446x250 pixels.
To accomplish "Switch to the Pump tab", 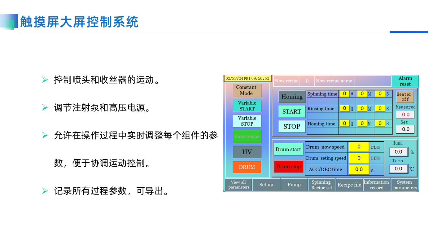I will [294, 185].
